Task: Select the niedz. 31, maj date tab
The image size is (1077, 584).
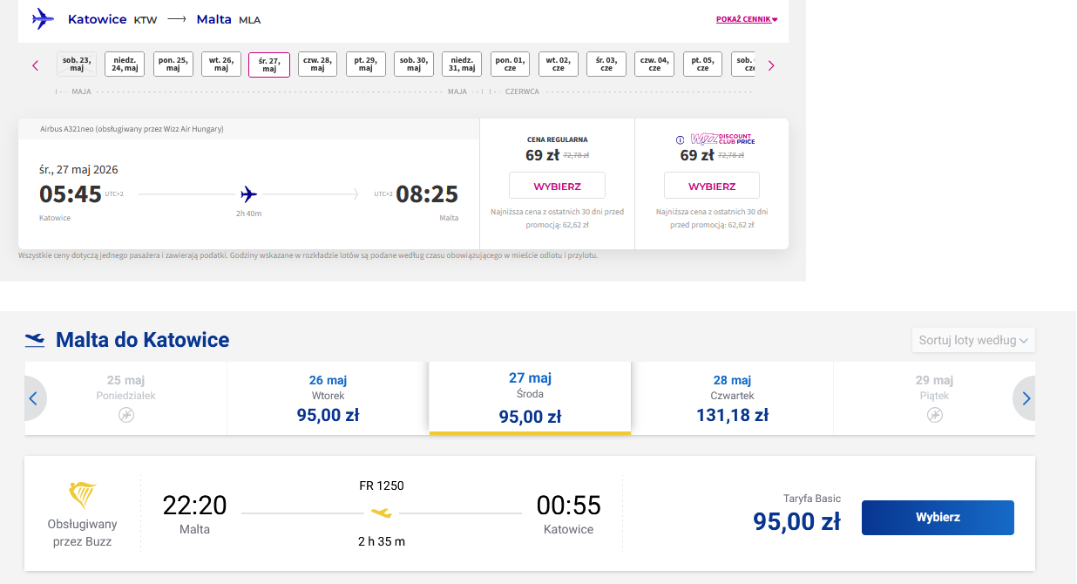Action: point(462,65)
